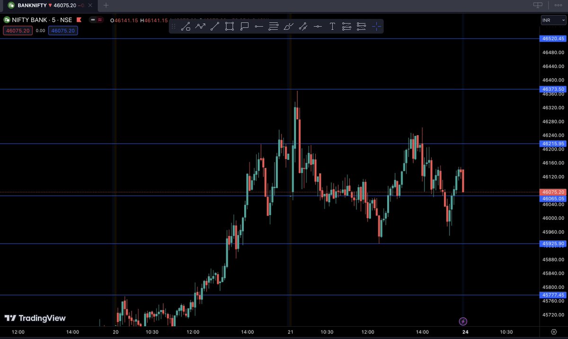The image size is (568, 339).
Task: Open the layout setup monitor icon
Action: point(537,5)
